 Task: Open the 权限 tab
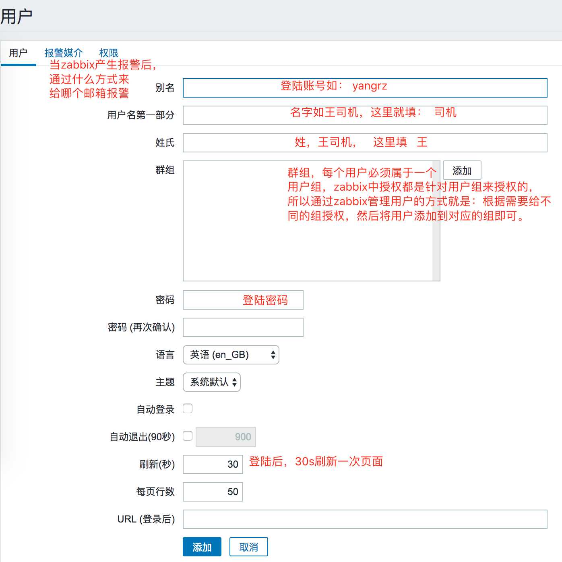tap(109, 53)
